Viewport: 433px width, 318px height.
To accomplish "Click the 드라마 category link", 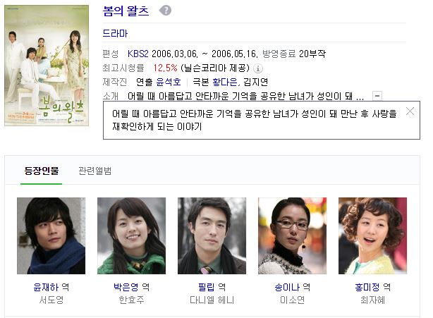I will tap(115, 33).
